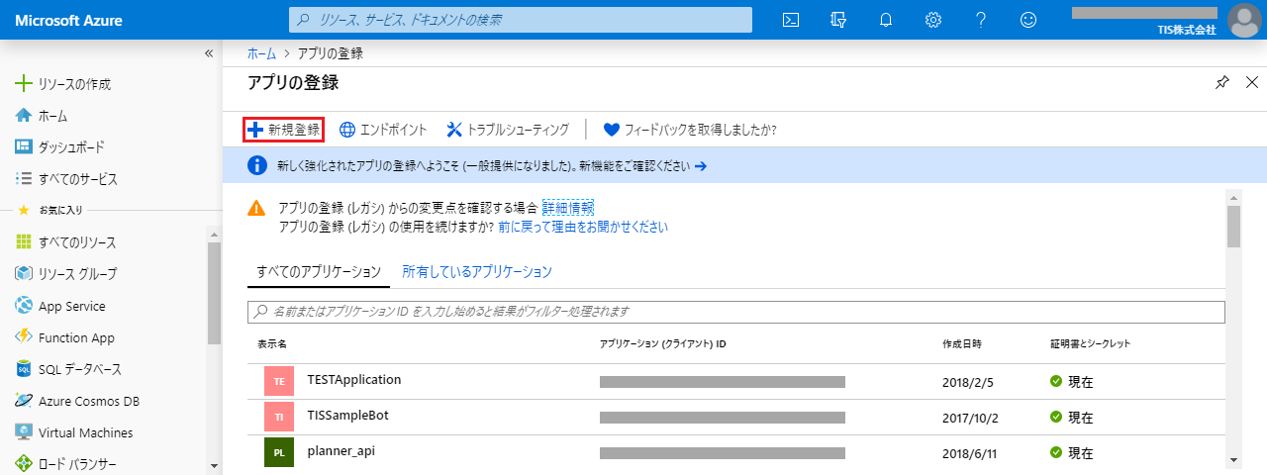Pin the App registrations blade

1222,82
